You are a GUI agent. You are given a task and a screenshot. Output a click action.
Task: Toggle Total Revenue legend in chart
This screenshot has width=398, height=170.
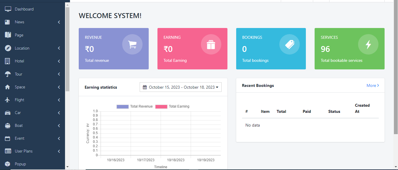tap(135, 106)
